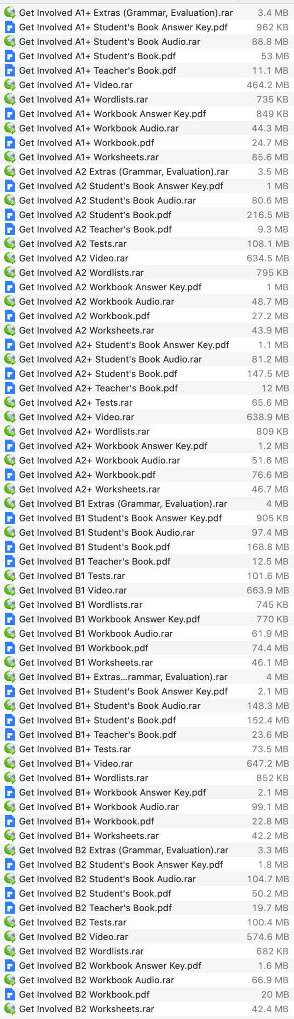Click the RAR icon for Get Involved A2 Video
The image size is (294, 1019).
[x=9, y=258]
